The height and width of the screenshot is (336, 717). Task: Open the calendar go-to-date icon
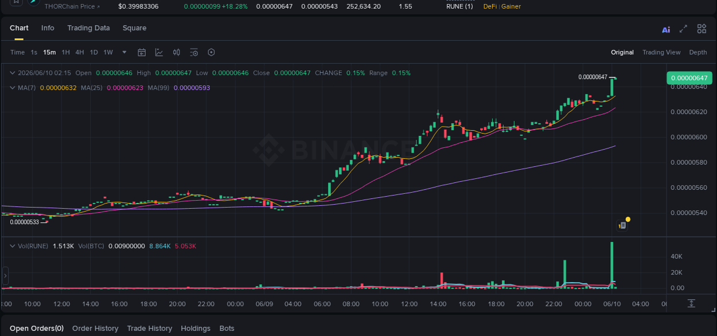tap(142, 52)
